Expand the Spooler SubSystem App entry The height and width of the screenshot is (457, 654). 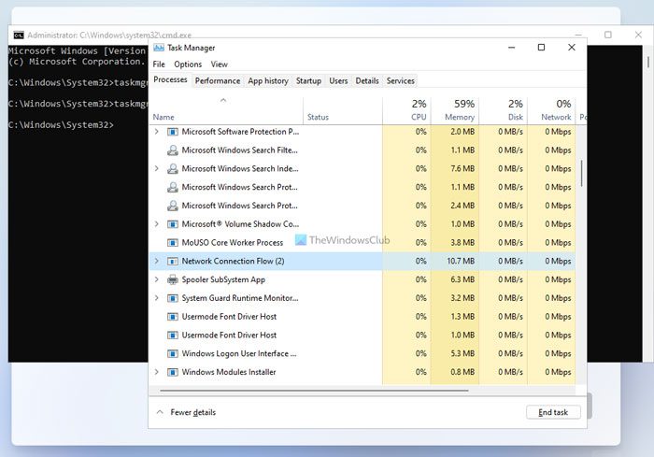[156, 279]
